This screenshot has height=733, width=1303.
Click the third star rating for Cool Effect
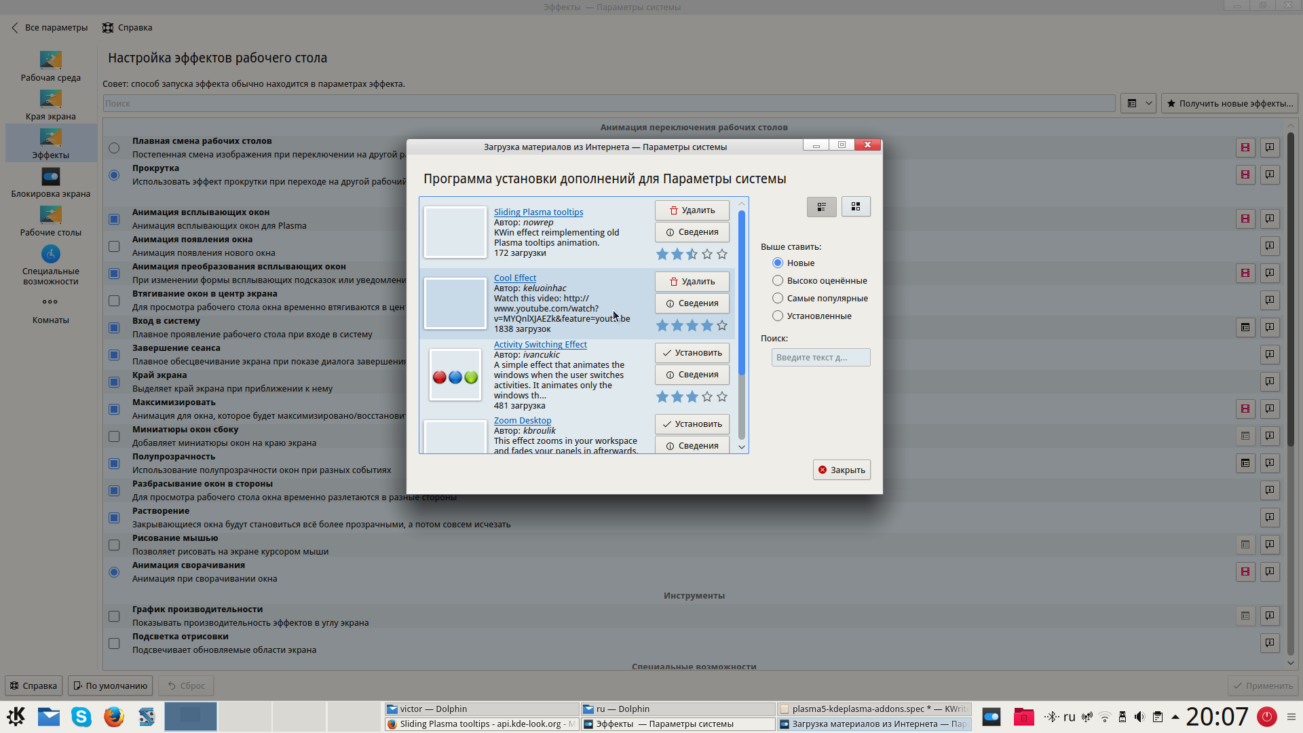tap(692, 326)
